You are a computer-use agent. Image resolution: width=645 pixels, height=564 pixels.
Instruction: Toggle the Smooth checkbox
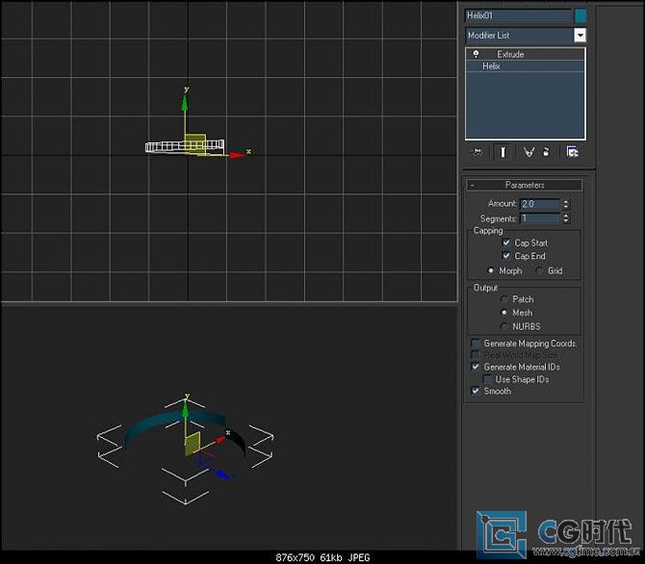476,391
